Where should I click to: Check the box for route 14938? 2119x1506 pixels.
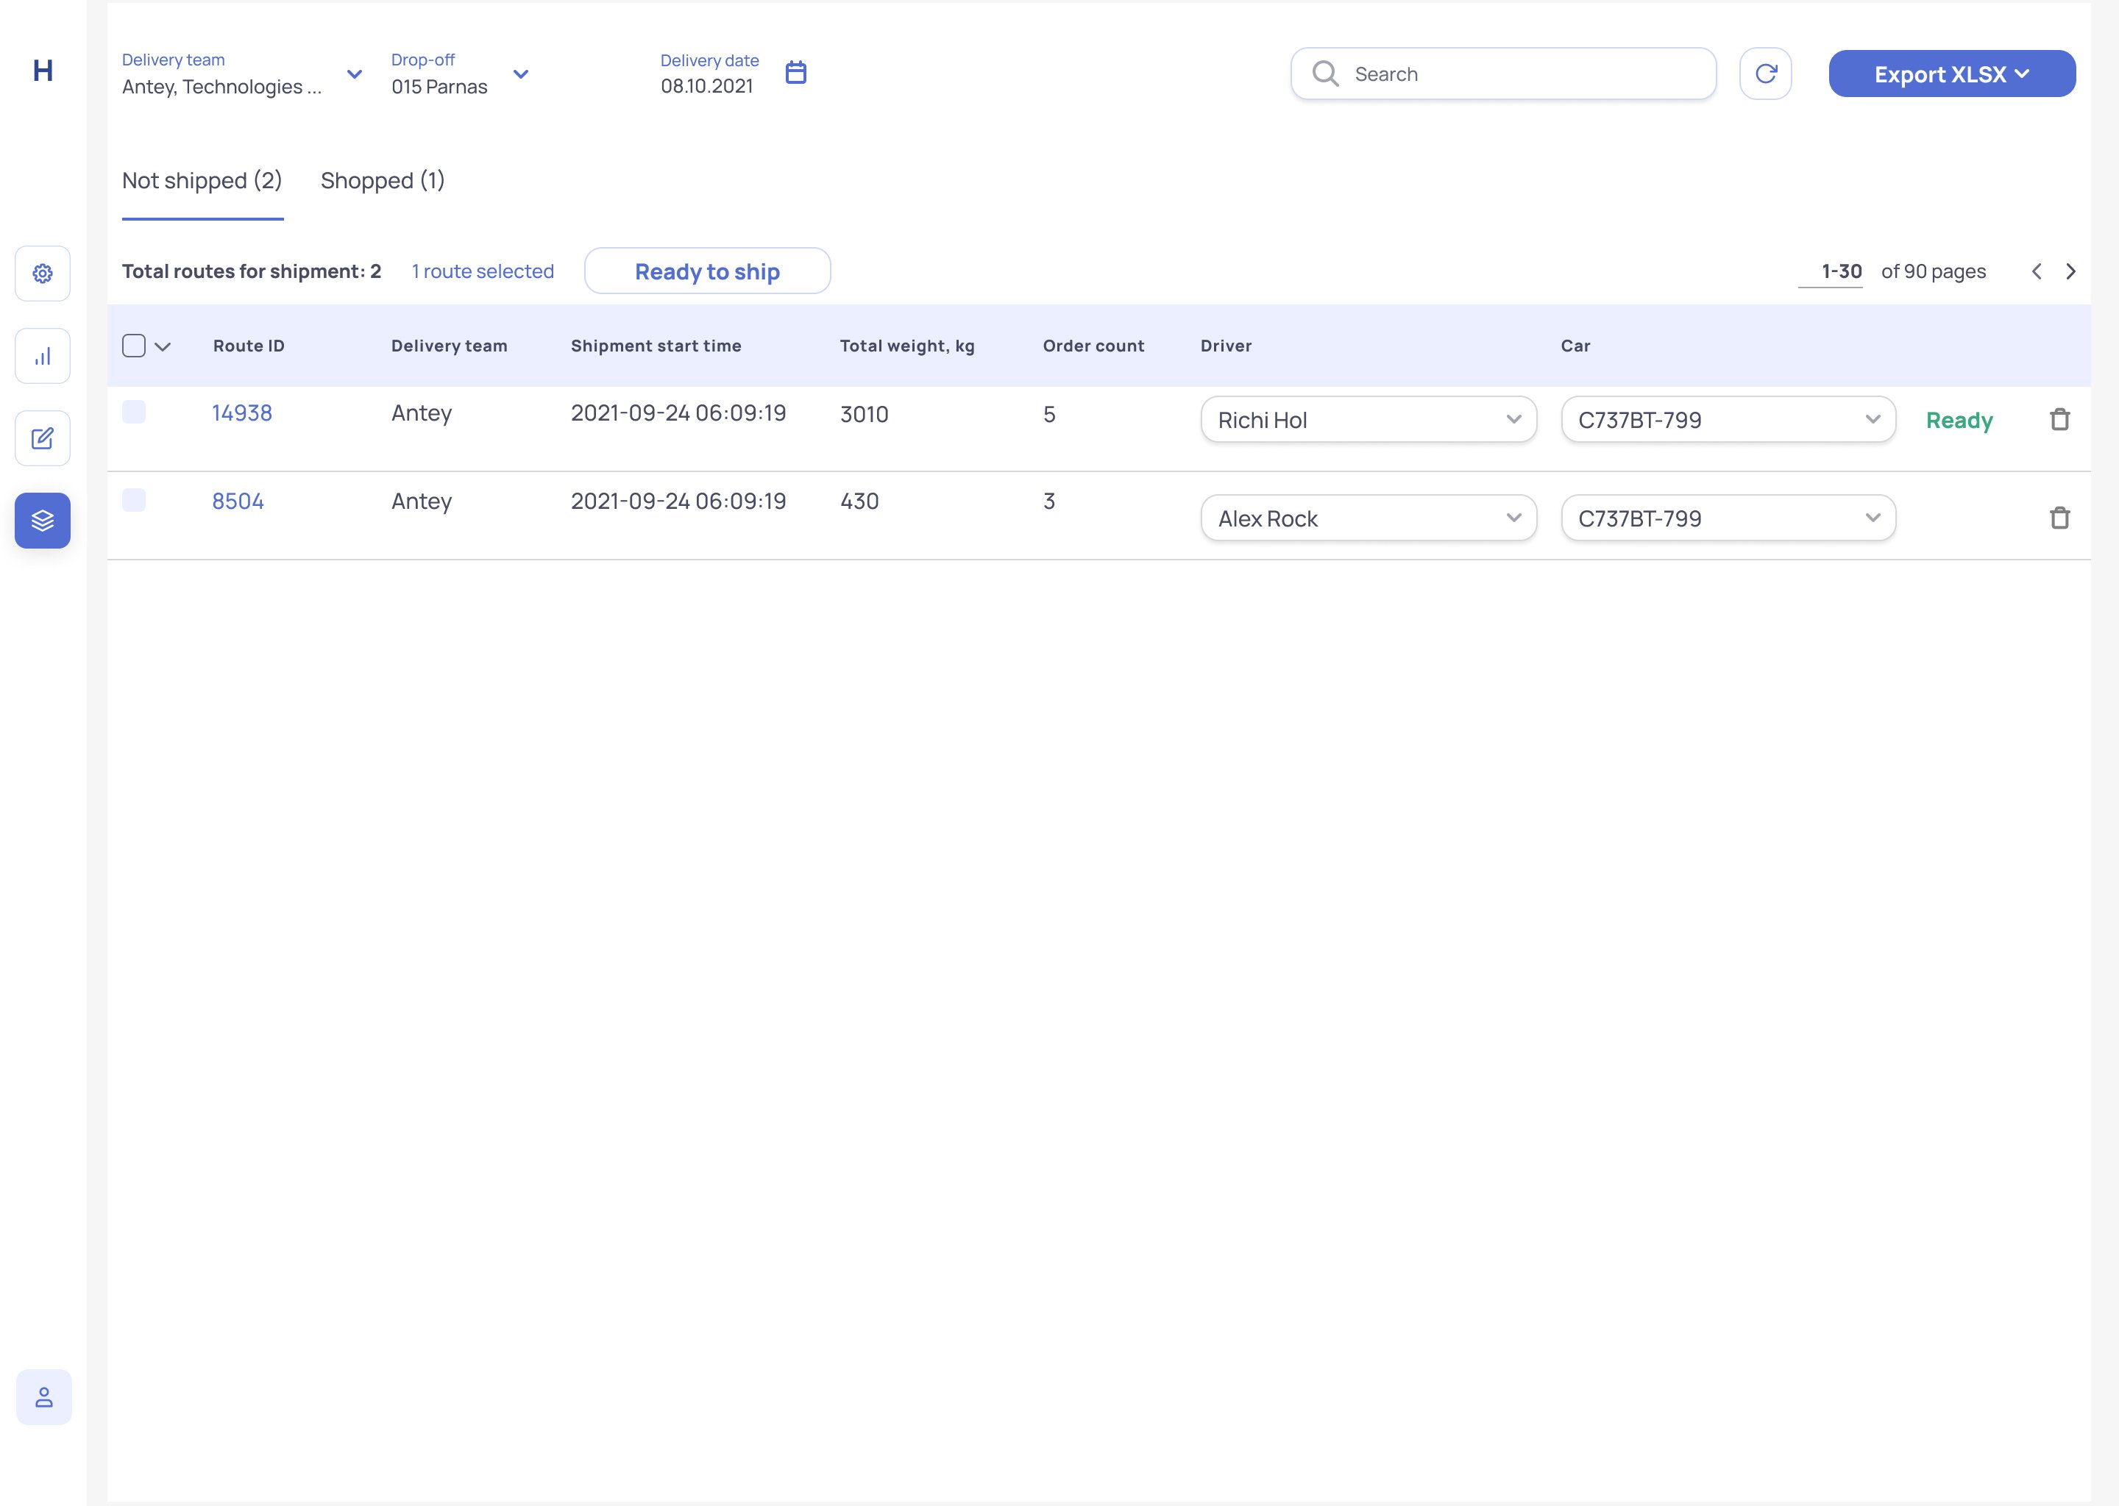tap(134, 412)
